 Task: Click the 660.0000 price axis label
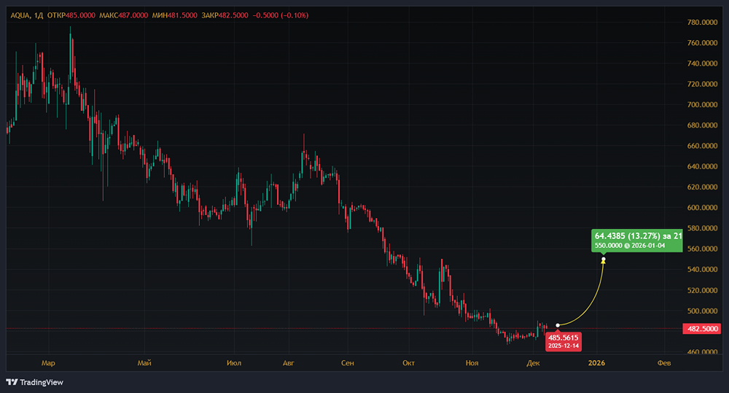click(x=702, y=146)
